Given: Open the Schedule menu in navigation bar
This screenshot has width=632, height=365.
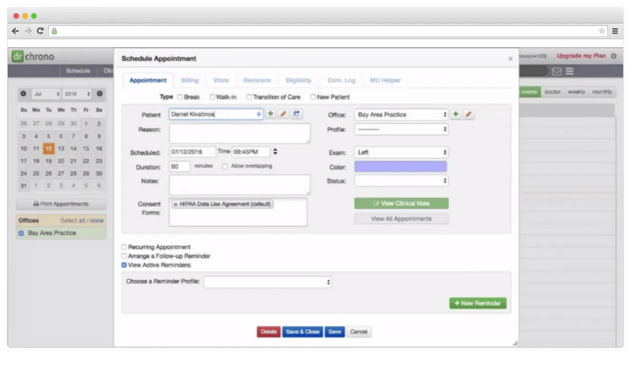Looking at the screenshot, I should [78, 71].
